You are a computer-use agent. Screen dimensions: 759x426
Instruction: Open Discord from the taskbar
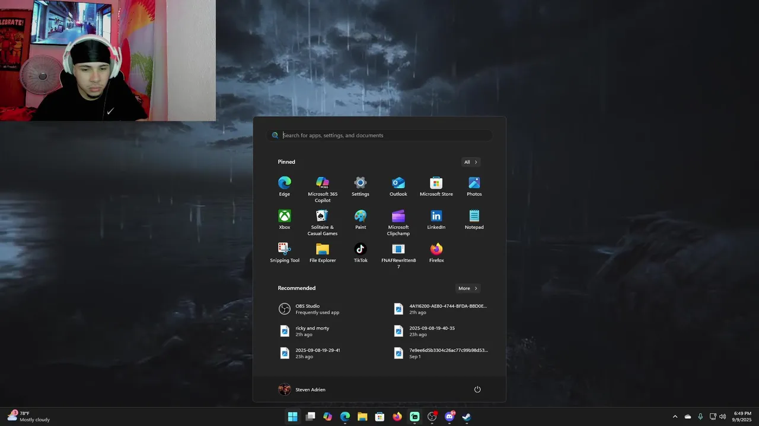(449, 417)
